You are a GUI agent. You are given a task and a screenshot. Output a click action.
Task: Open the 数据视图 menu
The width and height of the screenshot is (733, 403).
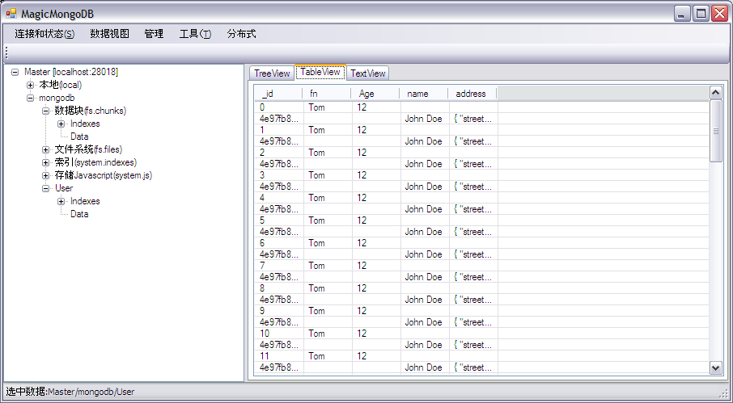pos(109,34)
